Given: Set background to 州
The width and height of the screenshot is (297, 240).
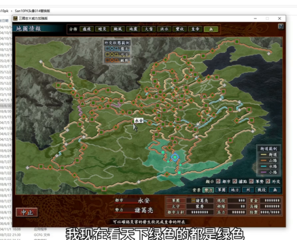Looking at the screenshot, I should [x=248, y=190].
